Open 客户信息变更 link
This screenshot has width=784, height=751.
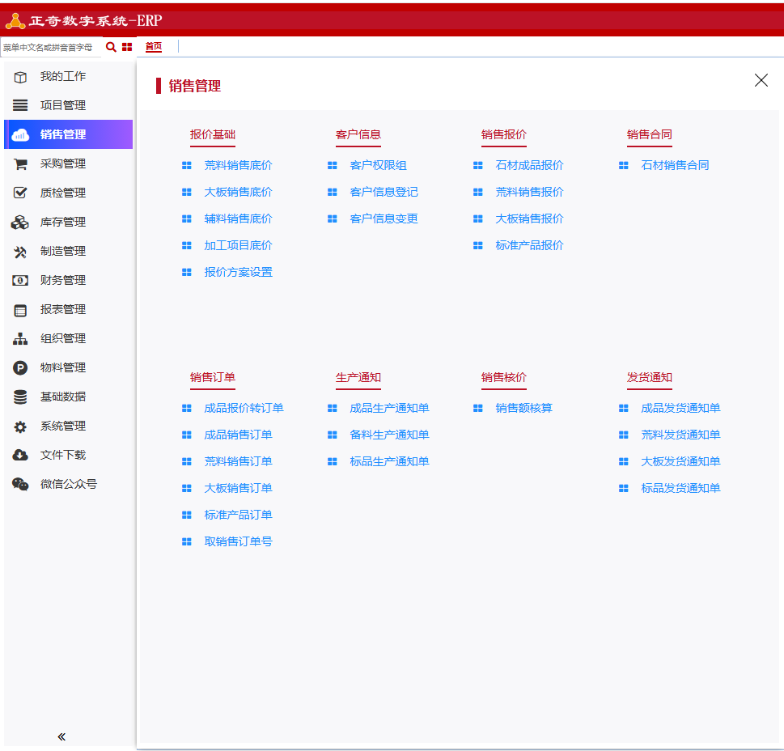[384, 219]
